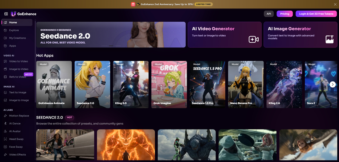Click the gift icon in the anniversary banner
This screenshot has width=339, height=162.
click(x=133, y=4)
